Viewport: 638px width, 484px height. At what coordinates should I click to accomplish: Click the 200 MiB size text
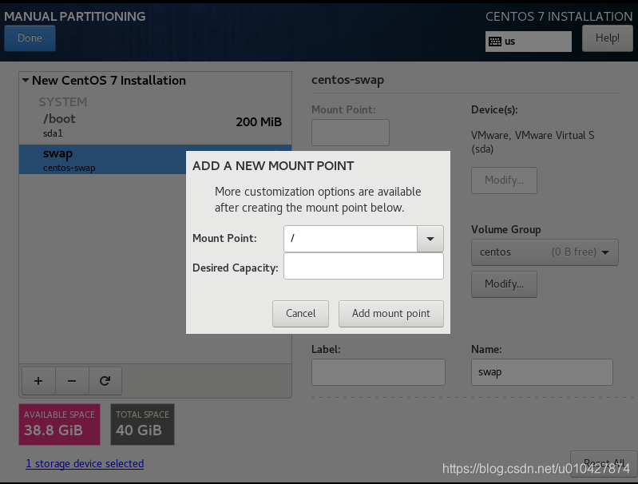pos(259,121)
